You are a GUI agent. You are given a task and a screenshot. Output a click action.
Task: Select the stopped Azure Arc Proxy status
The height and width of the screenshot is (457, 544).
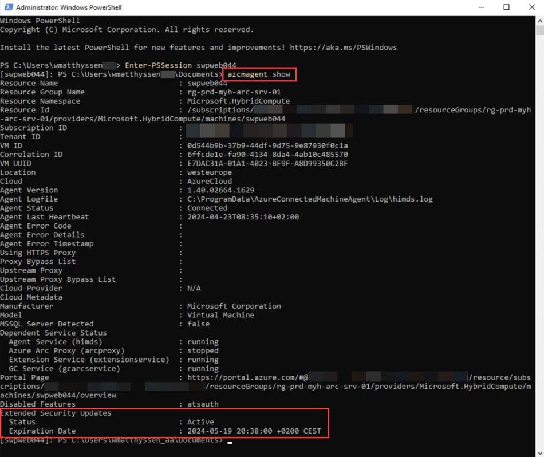[x=203, y=350]
